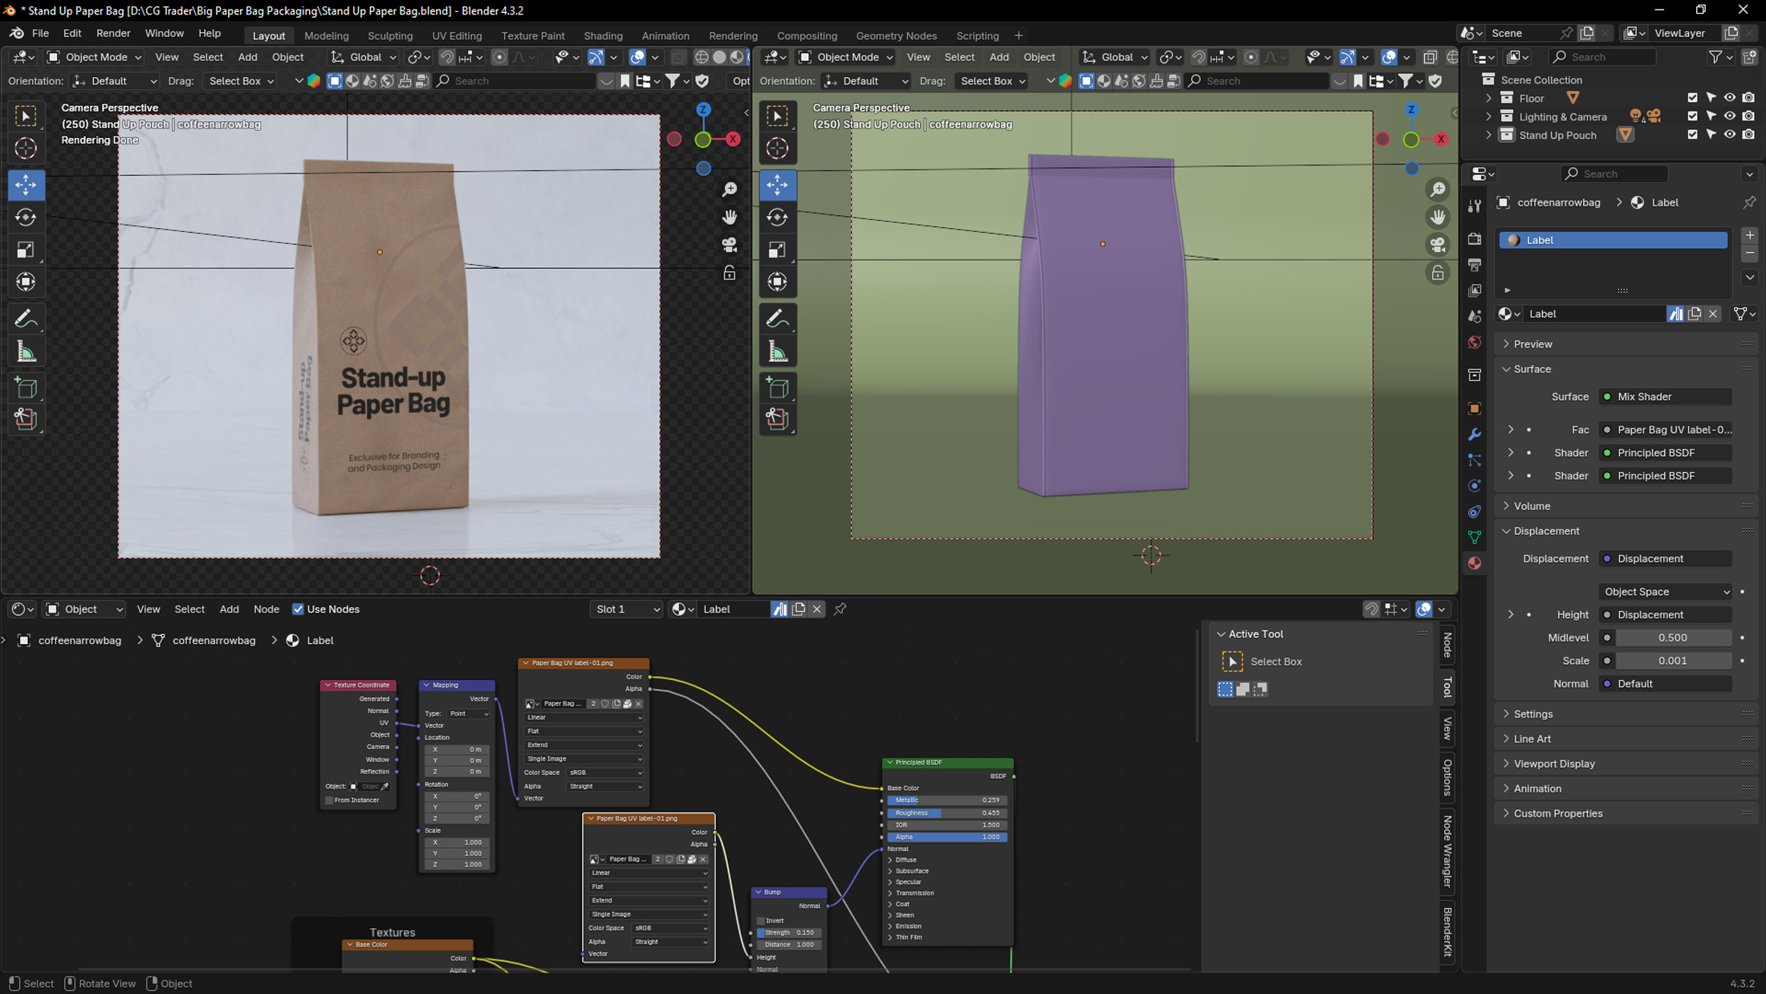This screenshot has width=1766, height=994.
Task: Open Node menu in node editor
Action: click(267, 609)
